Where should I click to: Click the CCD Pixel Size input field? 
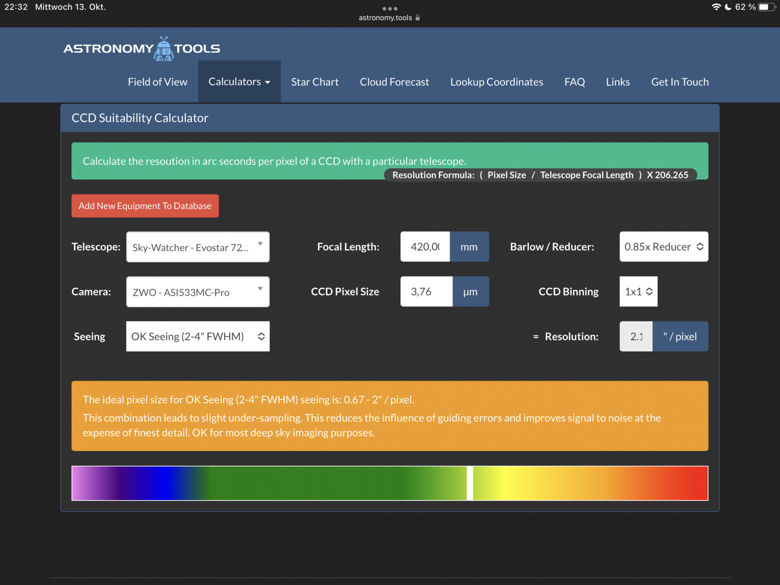(x=426, y=291)
